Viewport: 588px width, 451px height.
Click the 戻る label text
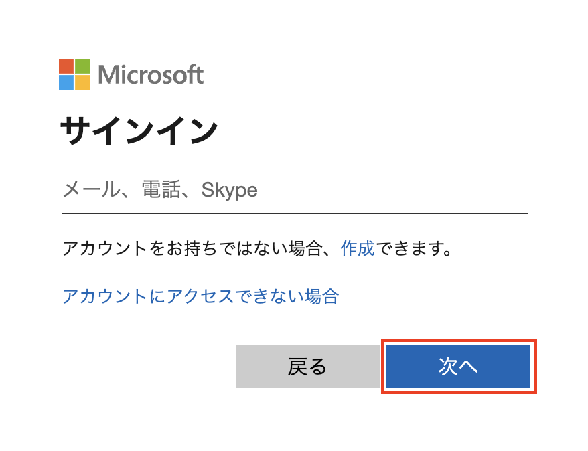point(307,366)
